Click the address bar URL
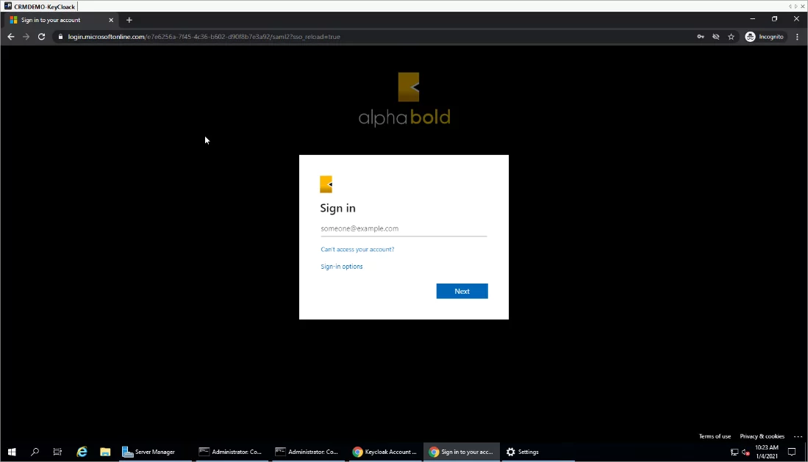 (x=204, y=37)
